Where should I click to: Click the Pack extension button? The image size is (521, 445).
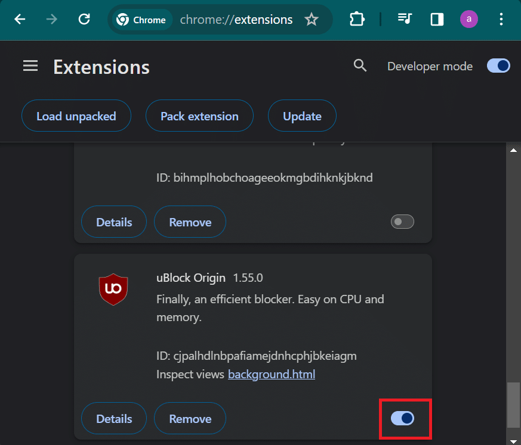(199, 116)
